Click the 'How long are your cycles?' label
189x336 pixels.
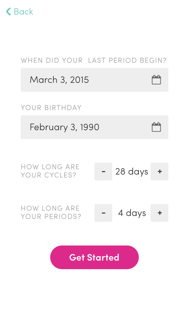coord(50,171)
